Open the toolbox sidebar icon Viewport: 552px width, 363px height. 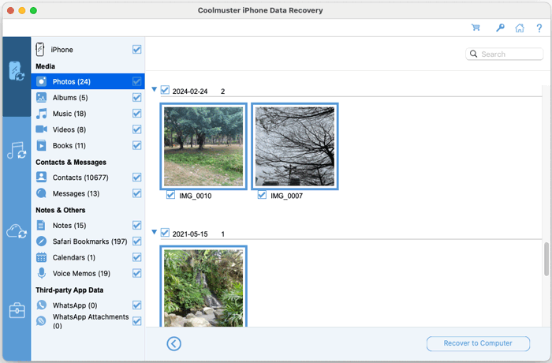[x=17, y=310]
